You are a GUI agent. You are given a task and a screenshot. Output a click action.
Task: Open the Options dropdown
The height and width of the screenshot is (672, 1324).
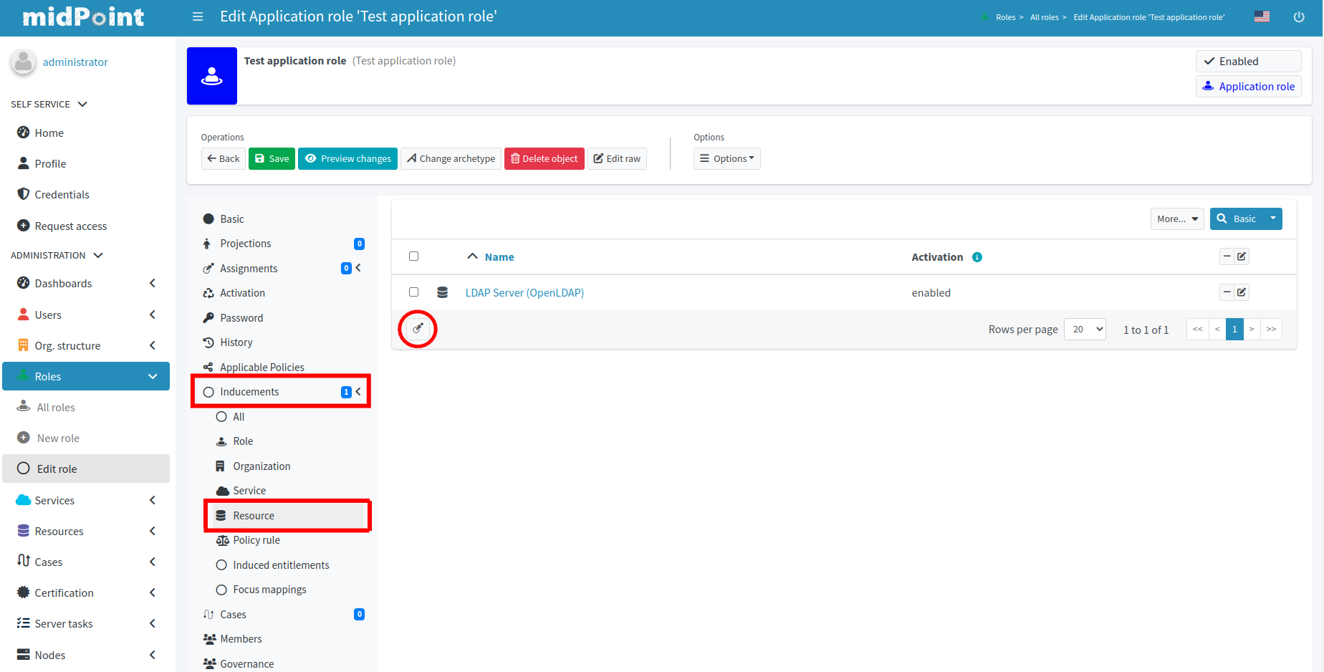pyautogui.click(x=726, y=159)
